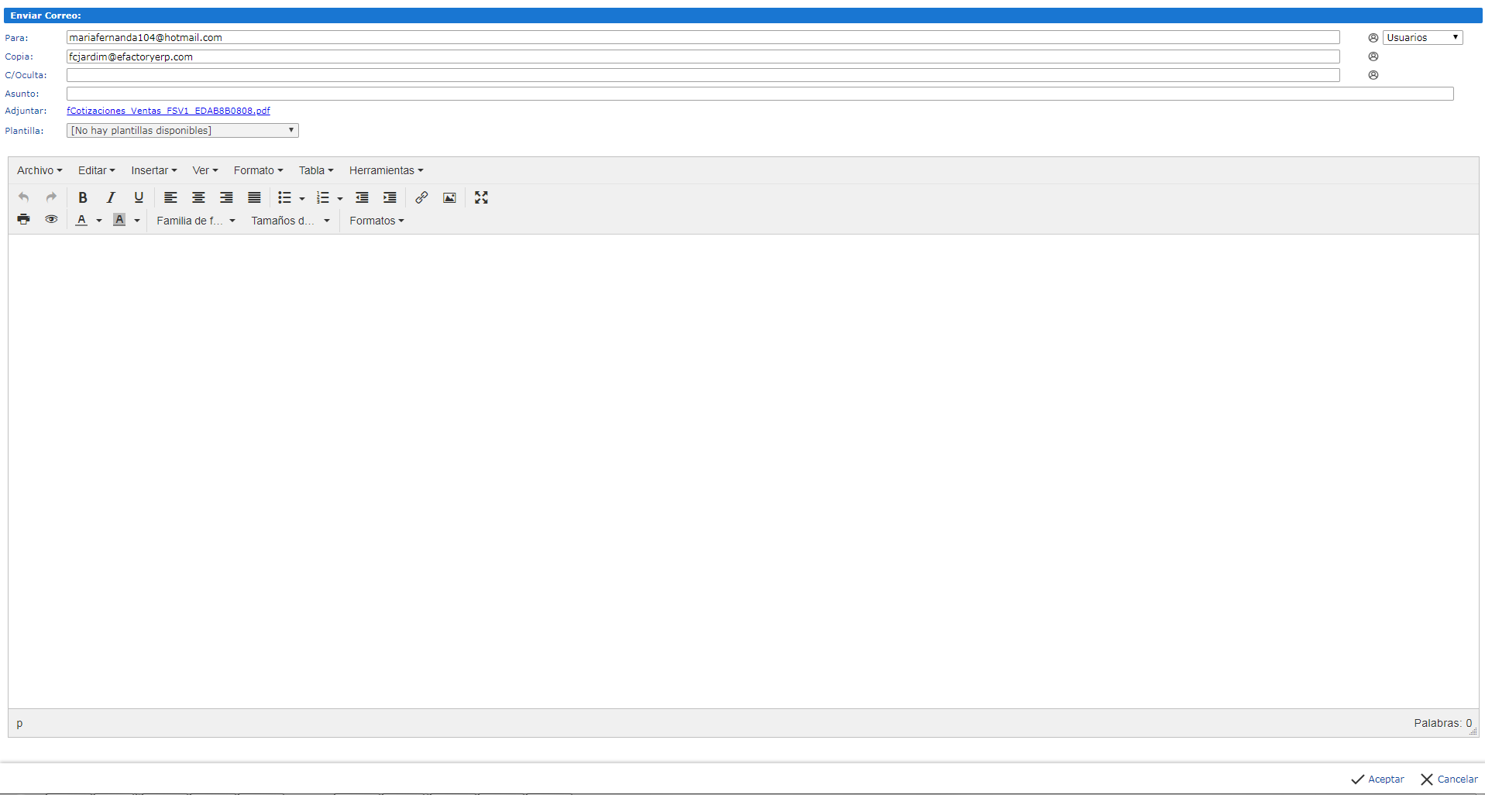Apply the text color
Viewport: 1485px width, 795px height.
tap(81, 220)
